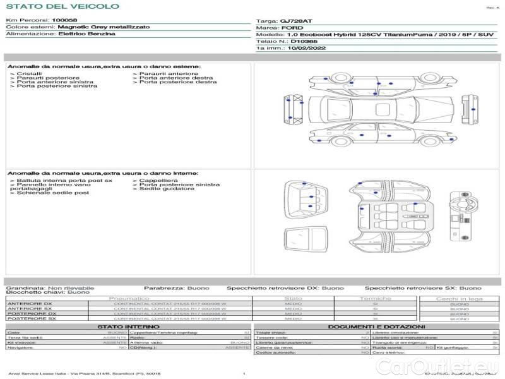Click 'Grandinata: Non rilevabile' status
The width and height of the screenshot is (505, 379).
[50, 288]
